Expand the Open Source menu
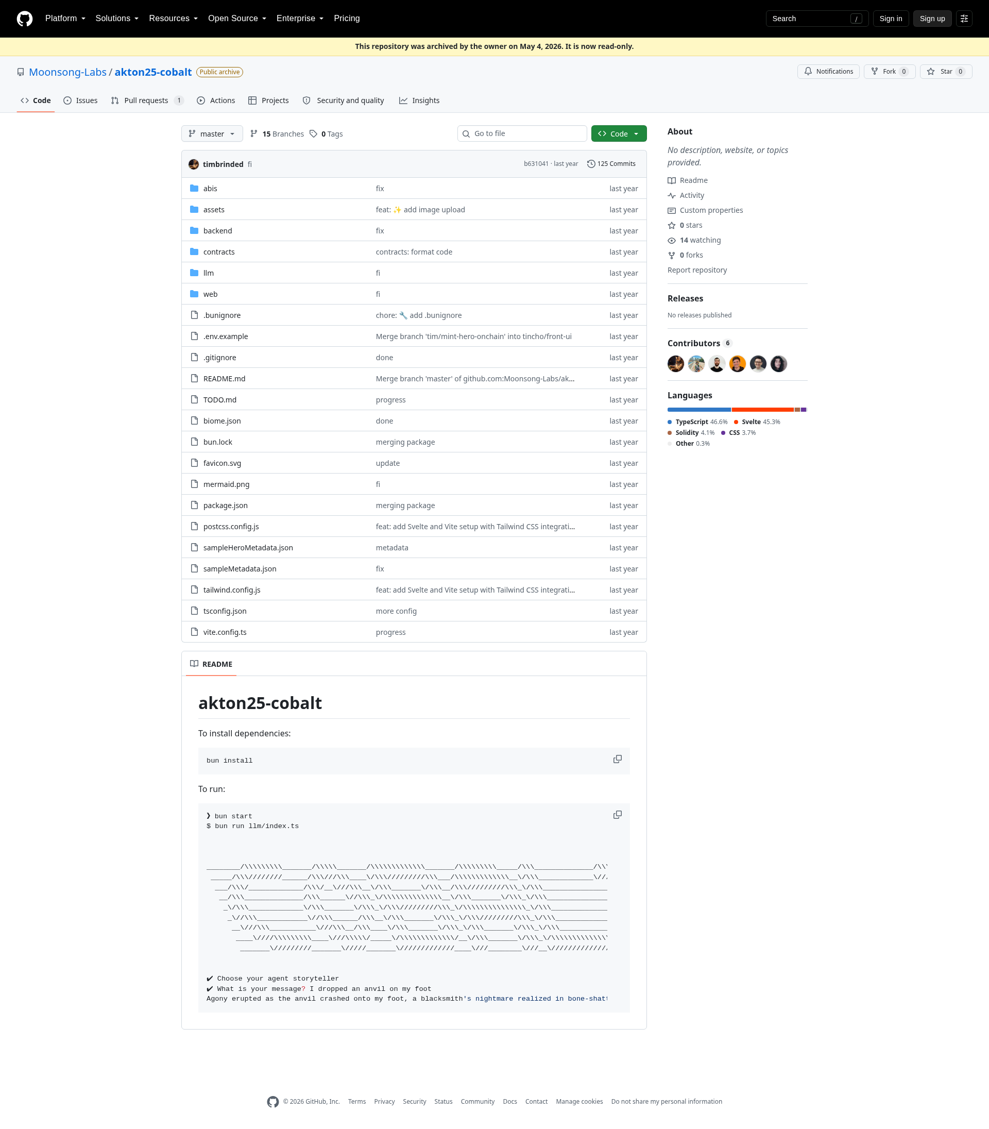 237,18
